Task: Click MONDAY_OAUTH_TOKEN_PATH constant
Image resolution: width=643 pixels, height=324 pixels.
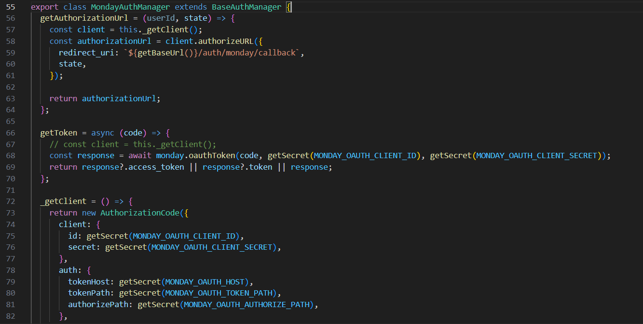Action: pos(219,293)
